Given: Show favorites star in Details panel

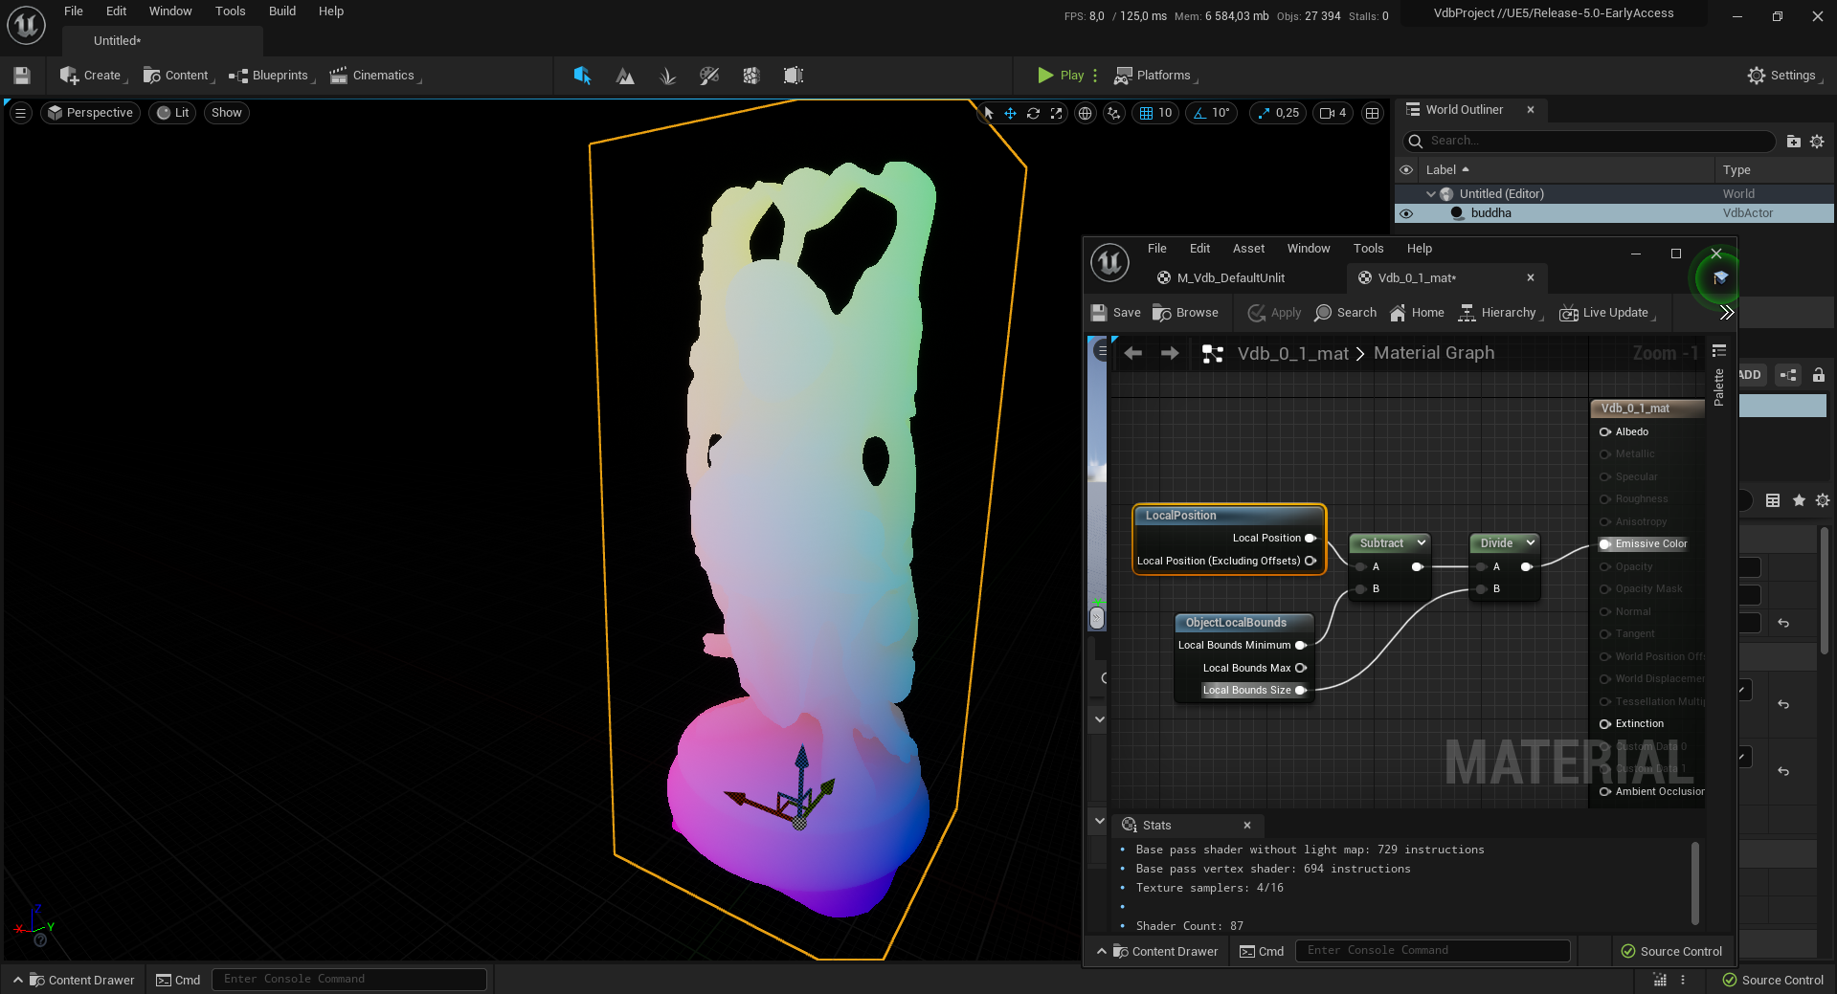Looking at the screenshot, I should click(x=1799, y=500).
